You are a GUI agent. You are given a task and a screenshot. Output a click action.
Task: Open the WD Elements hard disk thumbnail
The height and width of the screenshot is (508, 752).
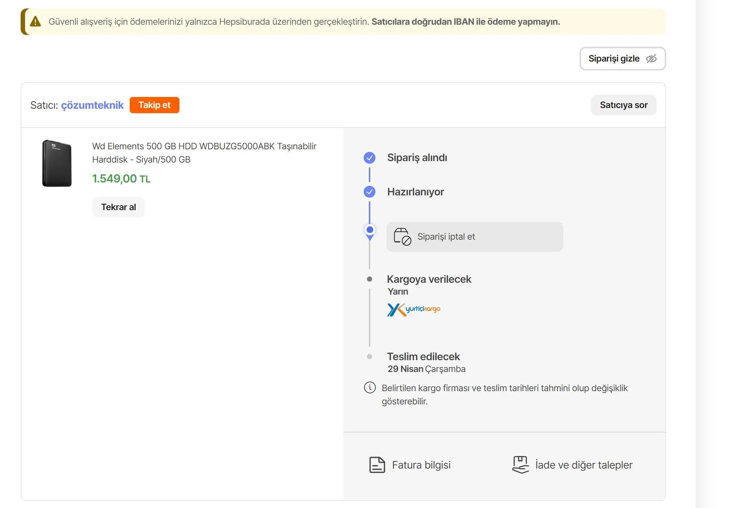(57, 163)
